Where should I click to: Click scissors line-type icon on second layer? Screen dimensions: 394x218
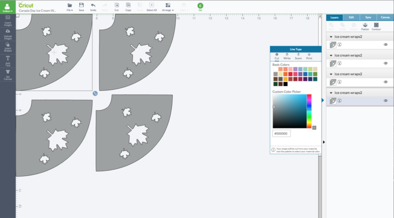339,63
